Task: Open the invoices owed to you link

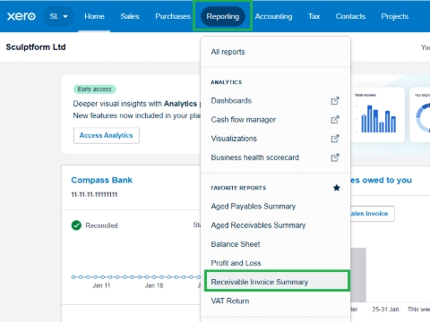Action: pos(381,180)
